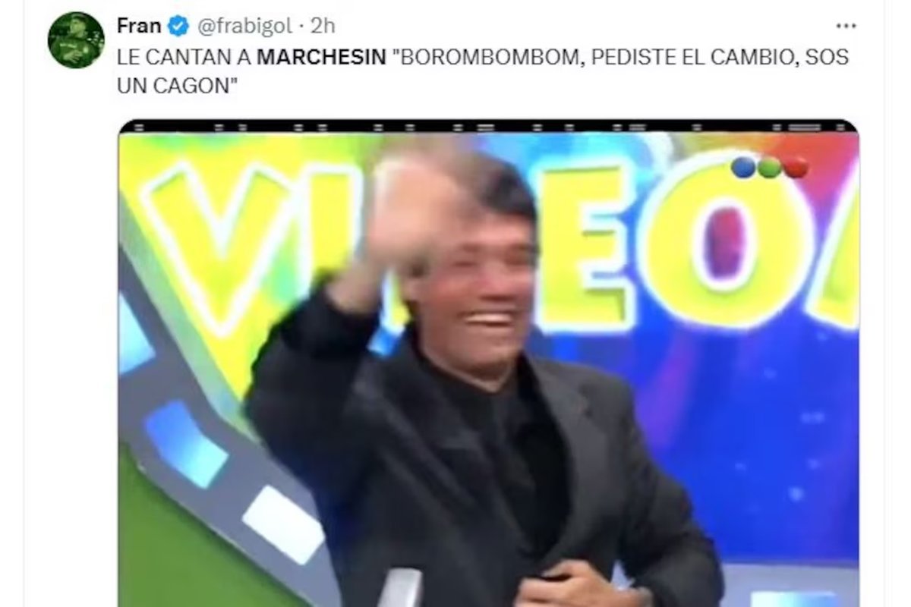The image size is (911, 607).
Task: Open Fran's profile avatar picture
Action: click(76, 40)
